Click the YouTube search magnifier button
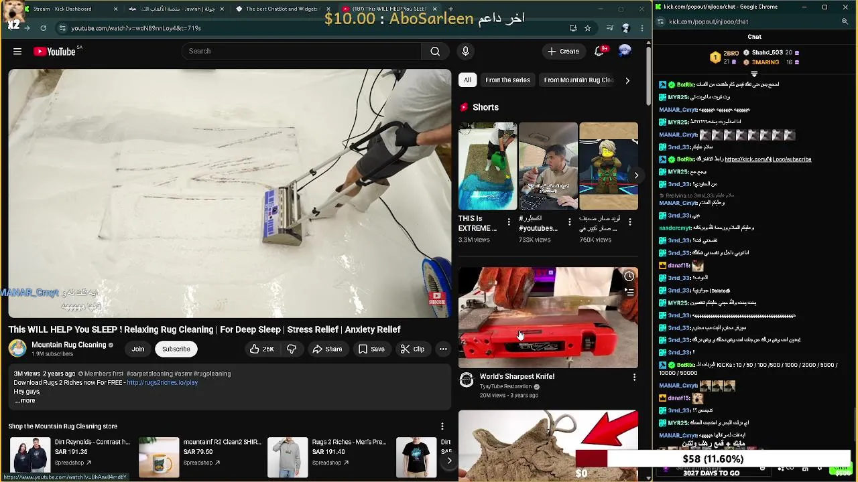 (x=435, y=51)
